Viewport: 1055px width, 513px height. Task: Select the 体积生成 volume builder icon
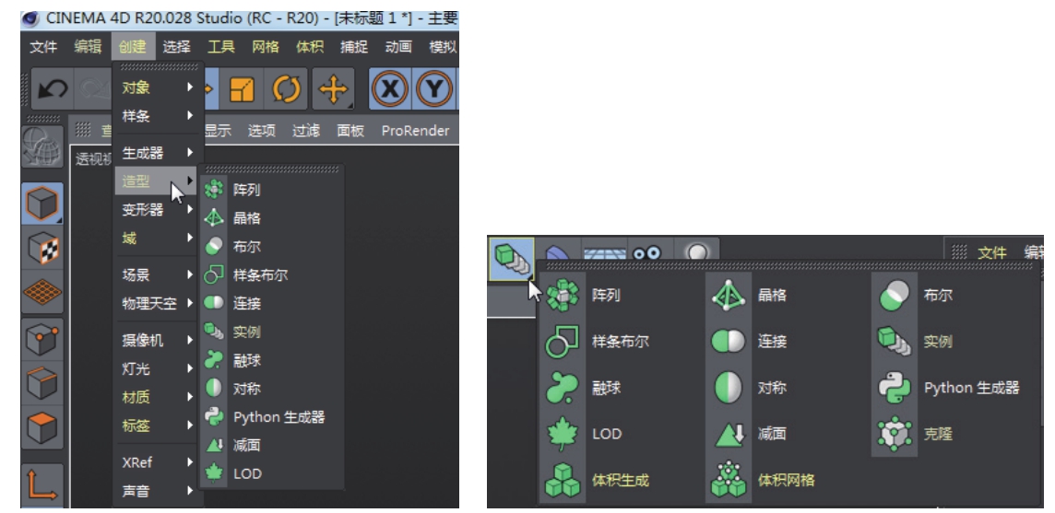pyautogui.click(x=563, y=480)
